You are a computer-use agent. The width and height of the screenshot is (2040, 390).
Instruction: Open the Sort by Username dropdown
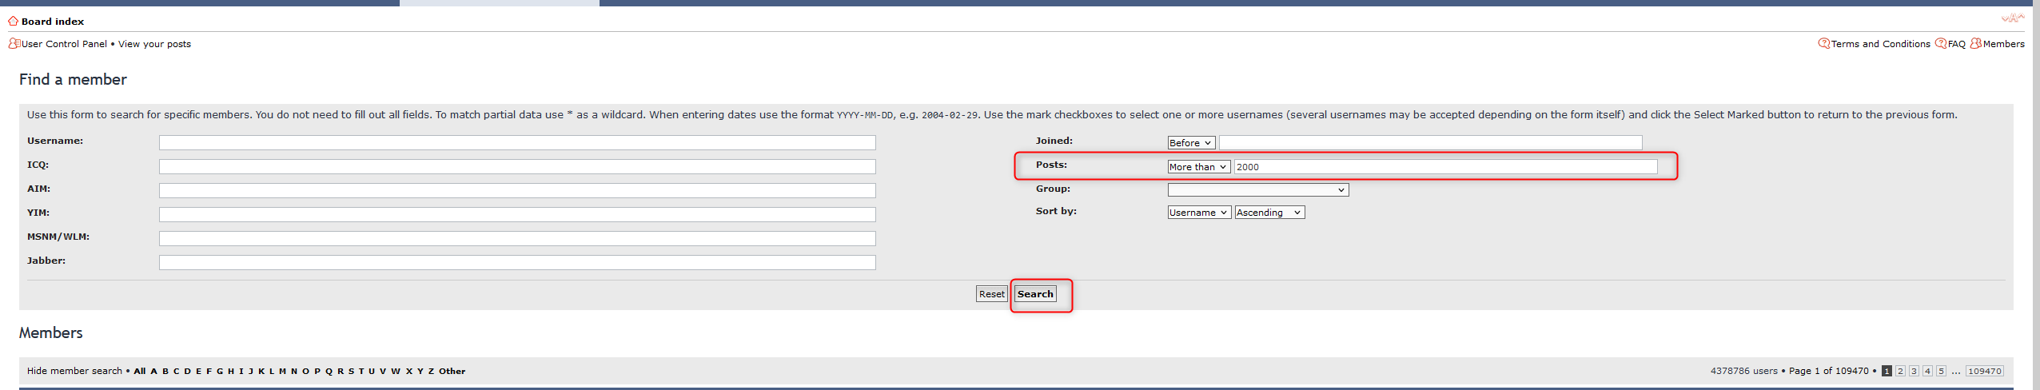tap(1198, 213)
